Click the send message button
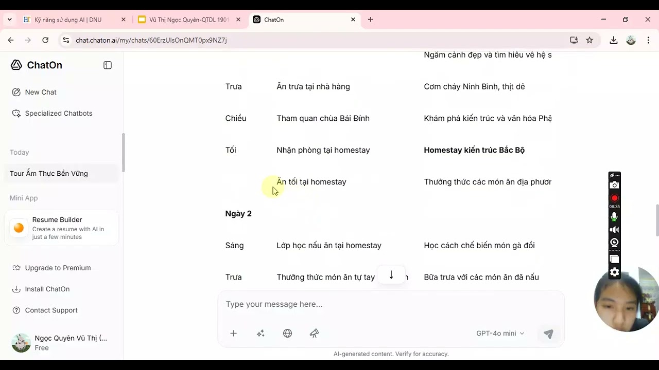The image size is (659, 370). (548, 334)
